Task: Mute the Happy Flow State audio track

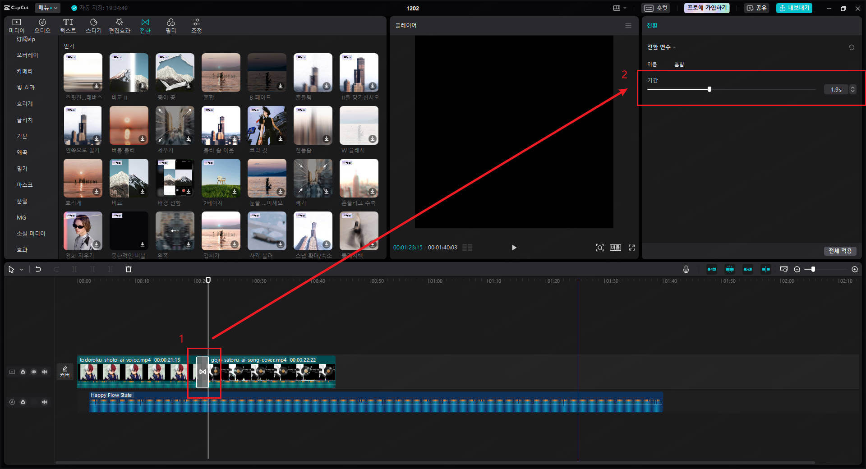Action: tap(45, 402)
